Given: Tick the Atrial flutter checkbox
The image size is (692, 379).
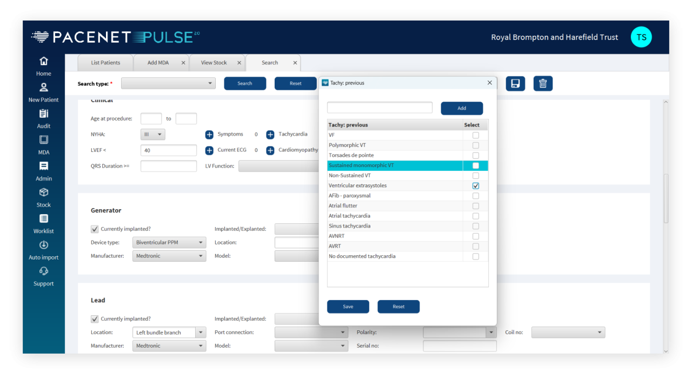Looking at the screenshot, I should [x=476, y=206].
